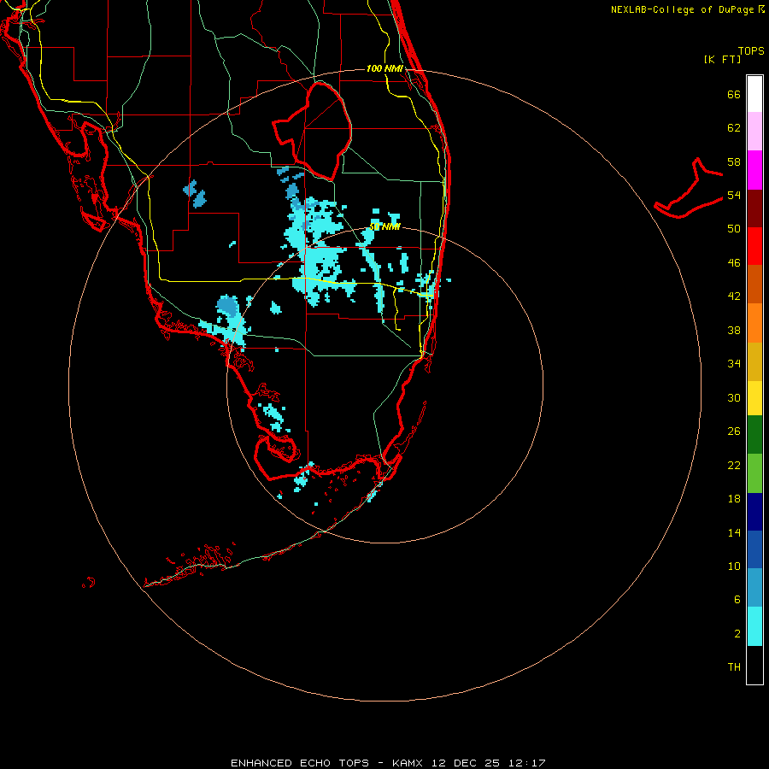
Task: Click the [K FT] units label
Action: tap(722, 59)
